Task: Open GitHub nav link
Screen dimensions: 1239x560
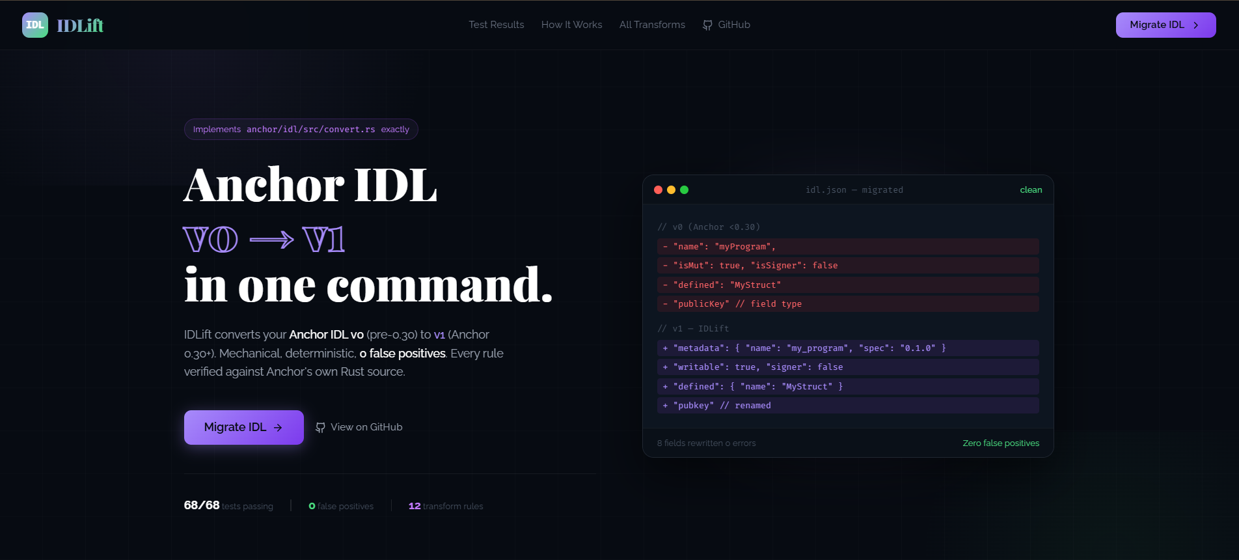Action: point(726,25)
